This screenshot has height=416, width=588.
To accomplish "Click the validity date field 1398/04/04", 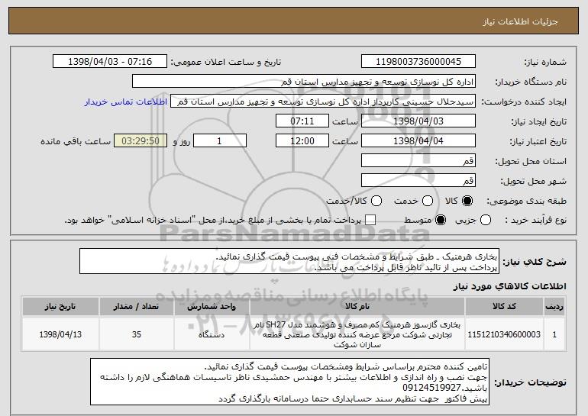I will [x=418, y=141].
